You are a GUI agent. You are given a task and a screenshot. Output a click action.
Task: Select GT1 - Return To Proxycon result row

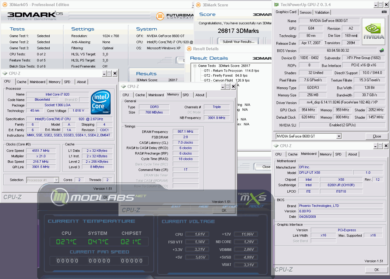click(231, 71)
